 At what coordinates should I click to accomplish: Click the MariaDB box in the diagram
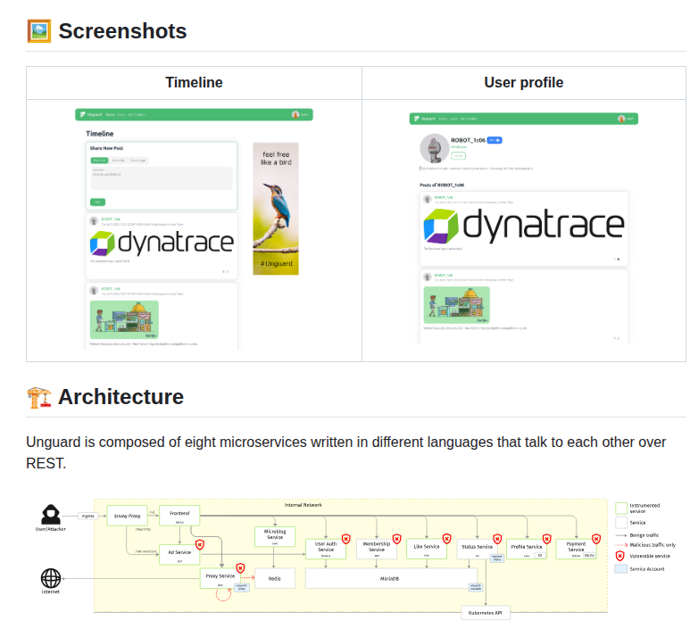[389, 578]
